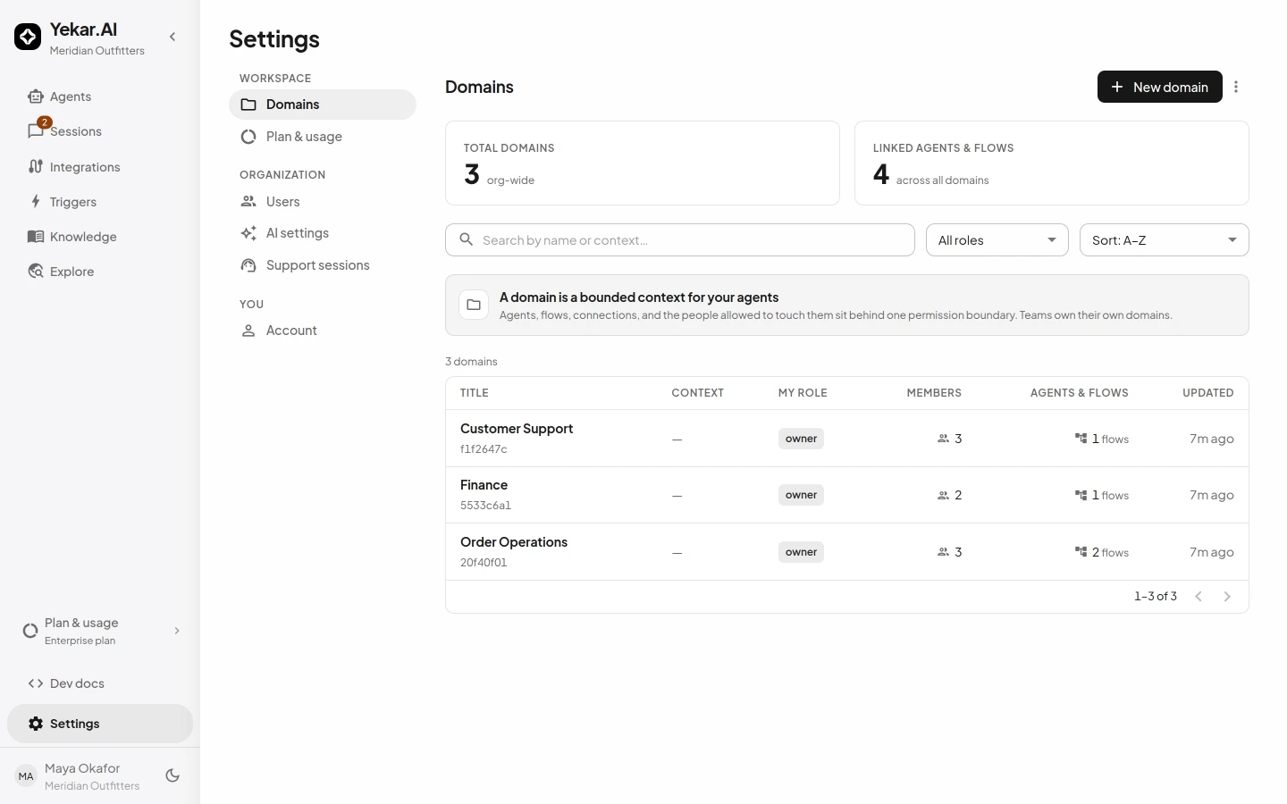The image size is (1287, 804).
Task: Open Account under You section
Action: [323, 331]
